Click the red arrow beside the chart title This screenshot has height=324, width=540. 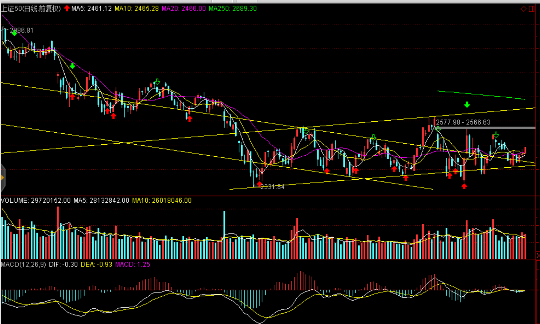pos(67,8)
